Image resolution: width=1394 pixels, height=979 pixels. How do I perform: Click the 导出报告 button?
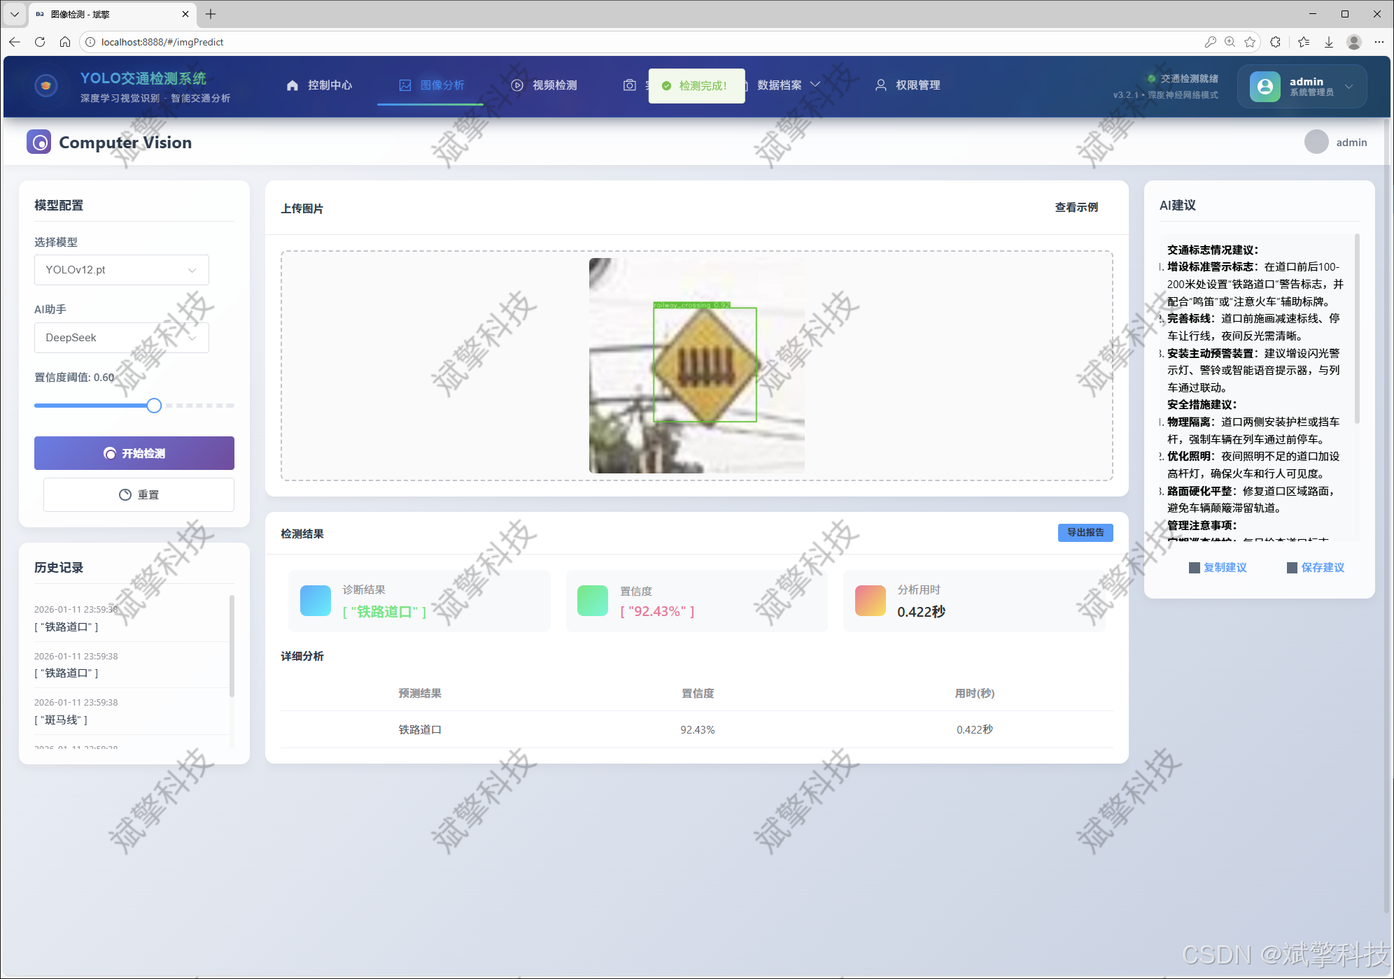1085,533
